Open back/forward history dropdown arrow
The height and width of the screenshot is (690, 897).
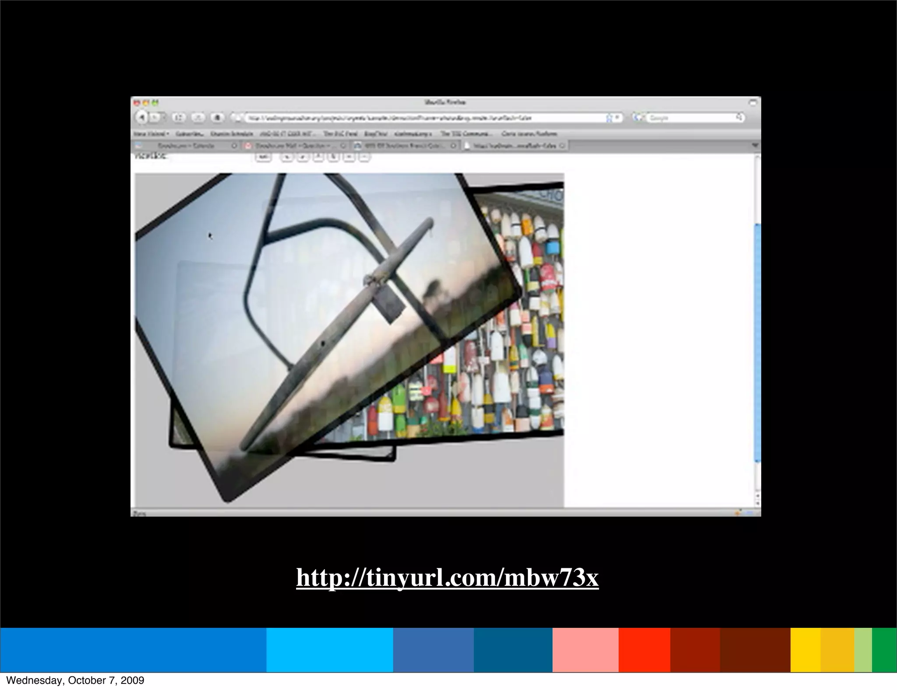(164, 117)
